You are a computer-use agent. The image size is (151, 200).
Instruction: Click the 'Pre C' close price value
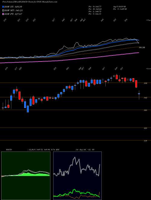pyautogui.click(x=95, y=14)
